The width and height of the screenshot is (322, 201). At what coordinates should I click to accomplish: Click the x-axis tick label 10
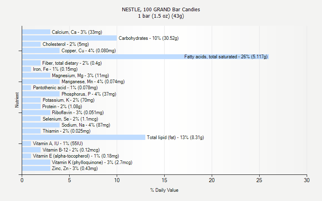click(x=117, y=180)
